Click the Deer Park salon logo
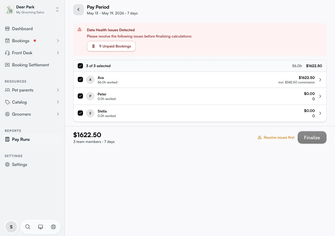Image resolution: width=335 pixels, height=236 pixels. point(10,10)
